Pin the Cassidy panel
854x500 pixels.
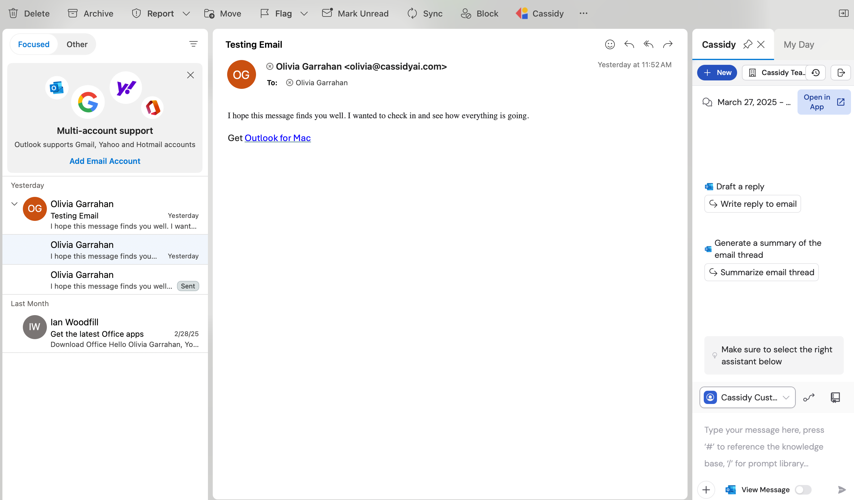[x=747, y=44]
